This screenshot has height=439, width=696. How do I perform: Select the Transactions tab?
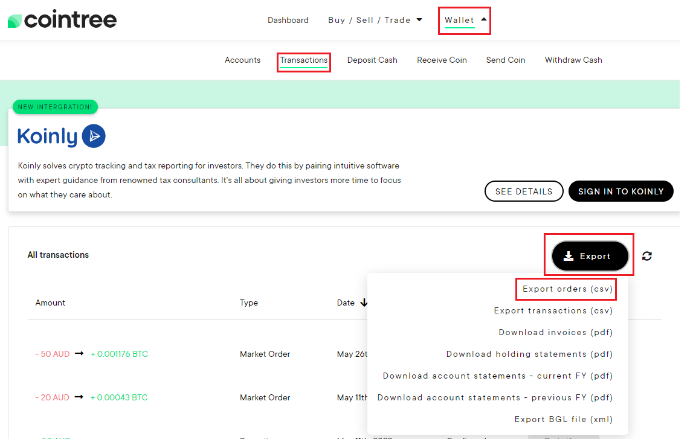[304, 60]
